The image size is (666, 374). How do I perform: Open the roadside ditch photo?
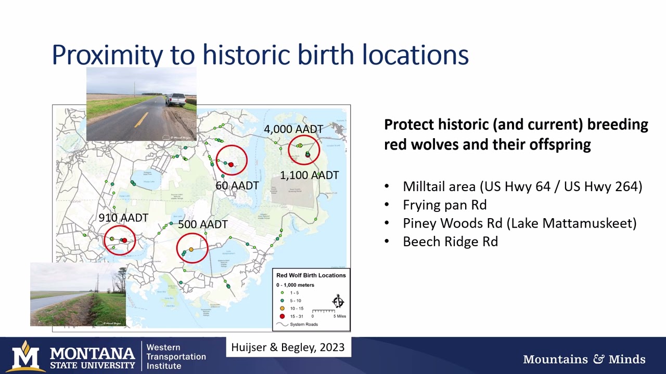[78, 294]
